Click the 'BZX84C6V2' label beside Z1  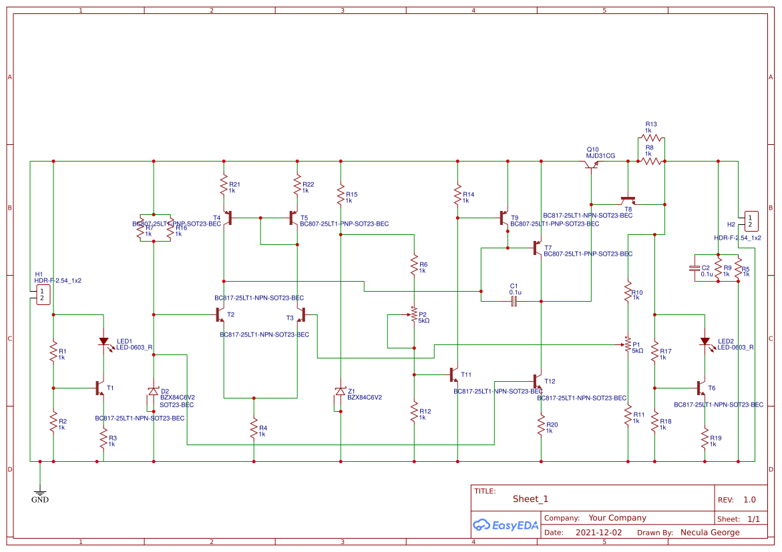(x=365, y=397)
